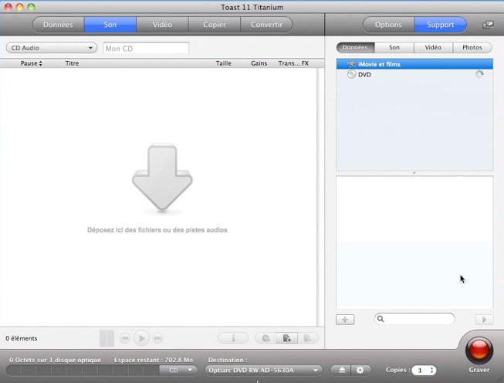Screen dimensions: 504x383
Task: Click the window resize grip corner
Action: coord(500,379)
